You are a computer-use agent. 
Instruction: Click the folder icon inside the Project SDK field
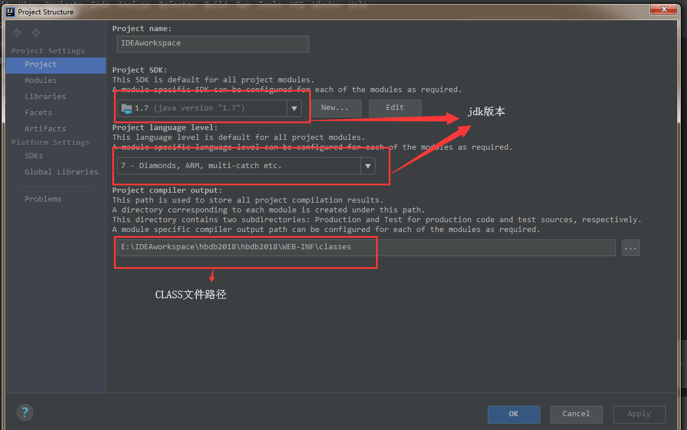click(127, 108)
